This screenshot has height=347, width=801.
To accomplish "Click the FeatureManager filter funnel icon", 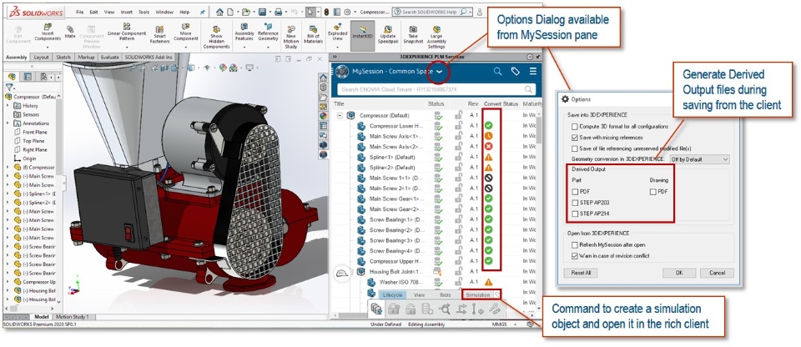I will 8,88.
